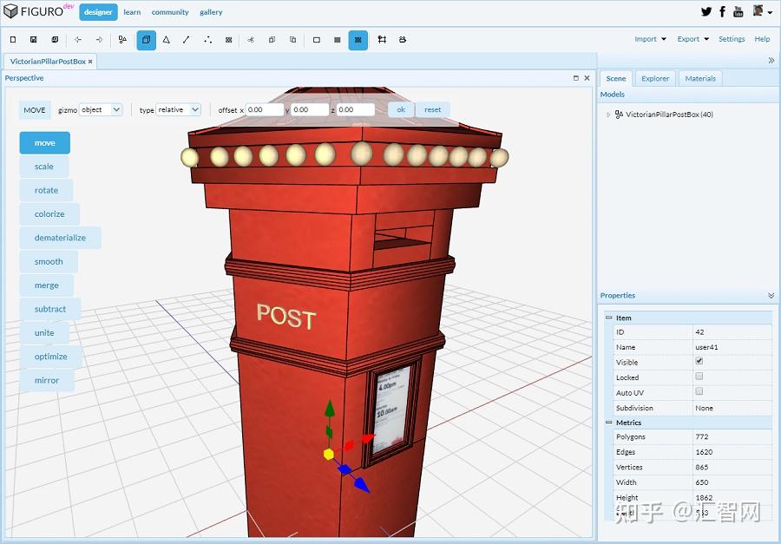Select the highlighted object mode toolbar icon
The height and width of the screenshot is (544, 781).
[x=146, y=40]
